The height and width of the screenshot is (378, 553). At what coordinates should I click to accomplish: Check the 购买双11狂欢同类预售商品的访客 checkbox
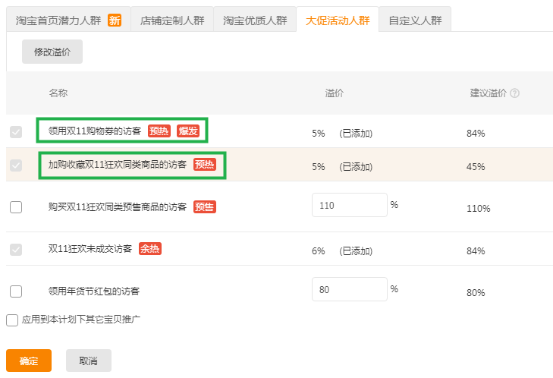point(16,207)
